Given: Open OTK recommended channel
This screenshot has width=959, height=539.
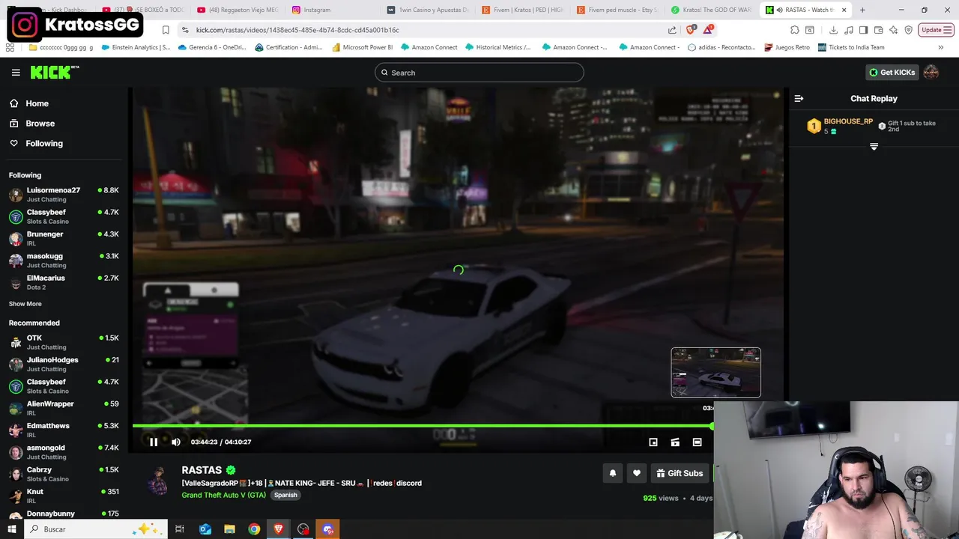Looking at the screenshot, I should 64,342.
